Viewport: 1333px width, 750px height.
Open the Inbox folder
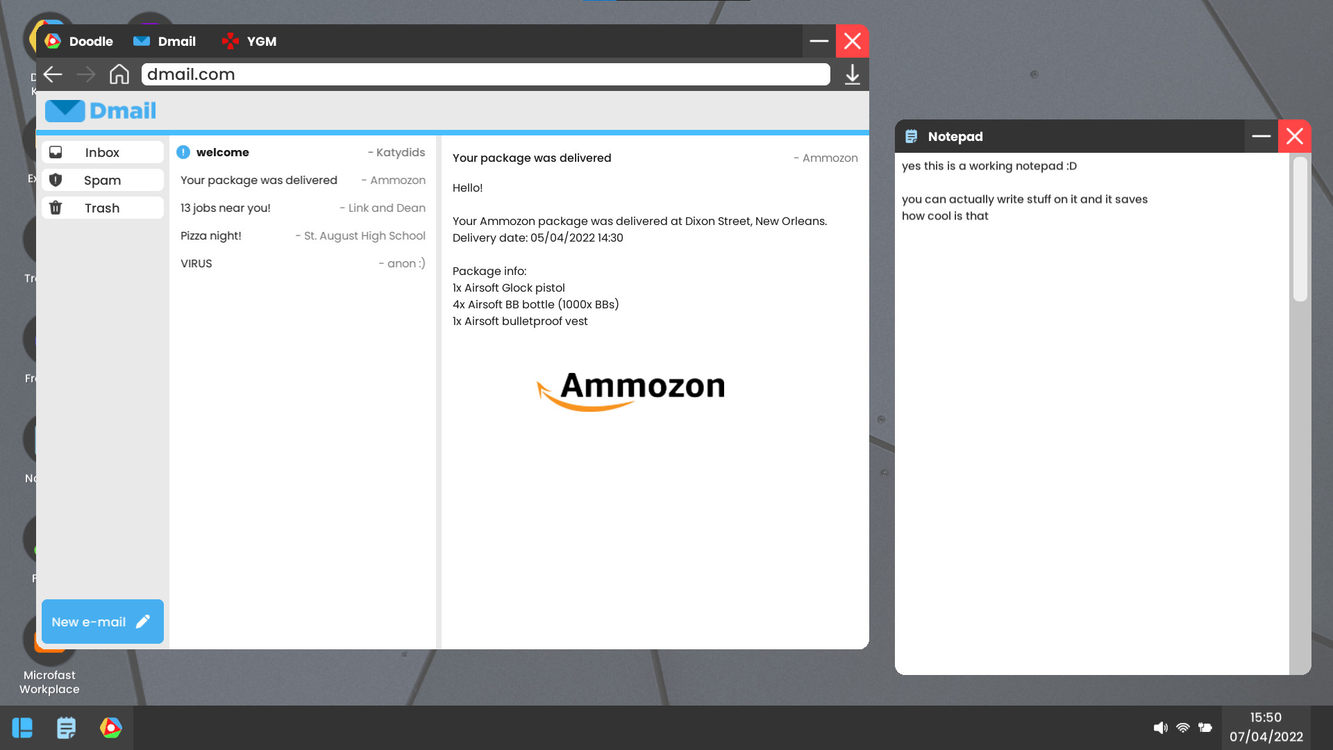(x=102, y=152)
